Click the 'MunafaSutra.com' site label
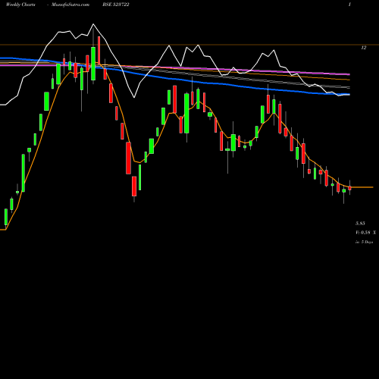 pos(70,5)
